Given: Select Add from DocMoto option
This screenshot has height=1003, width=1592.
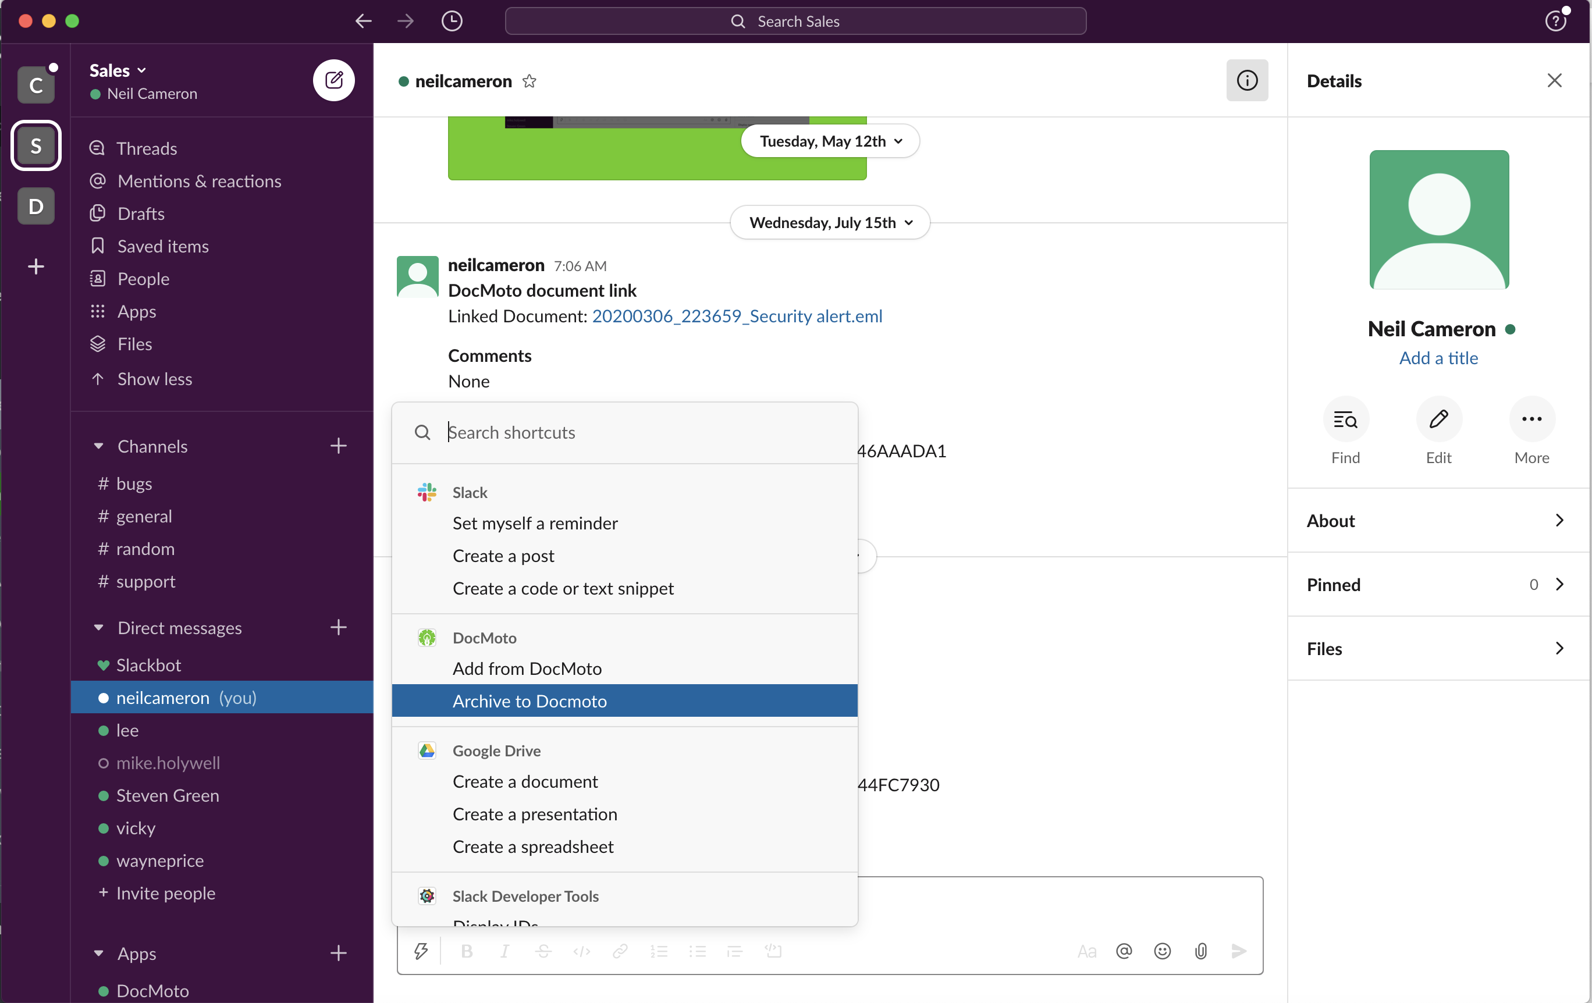Looking at the screenshot, I should pyautogui.click(x=527, y=668).
